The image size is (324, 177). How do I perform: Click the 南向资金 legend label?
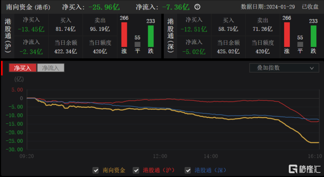pos(114,170)
